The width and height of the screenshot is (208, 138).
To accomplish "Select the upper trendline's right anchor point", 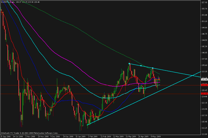I will [153, 68].
